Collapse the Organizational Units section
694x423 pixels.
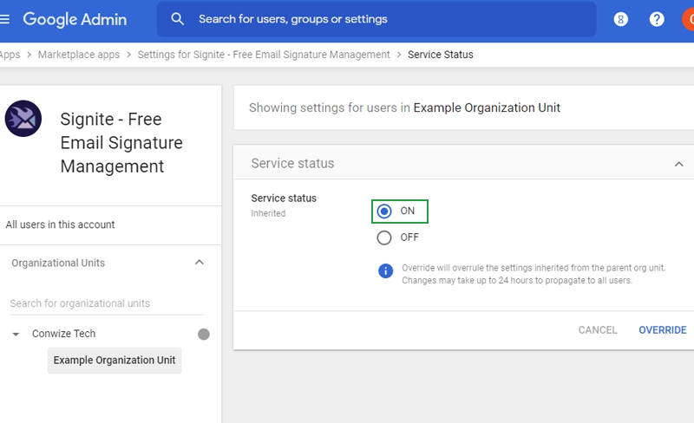coord(200,263)
